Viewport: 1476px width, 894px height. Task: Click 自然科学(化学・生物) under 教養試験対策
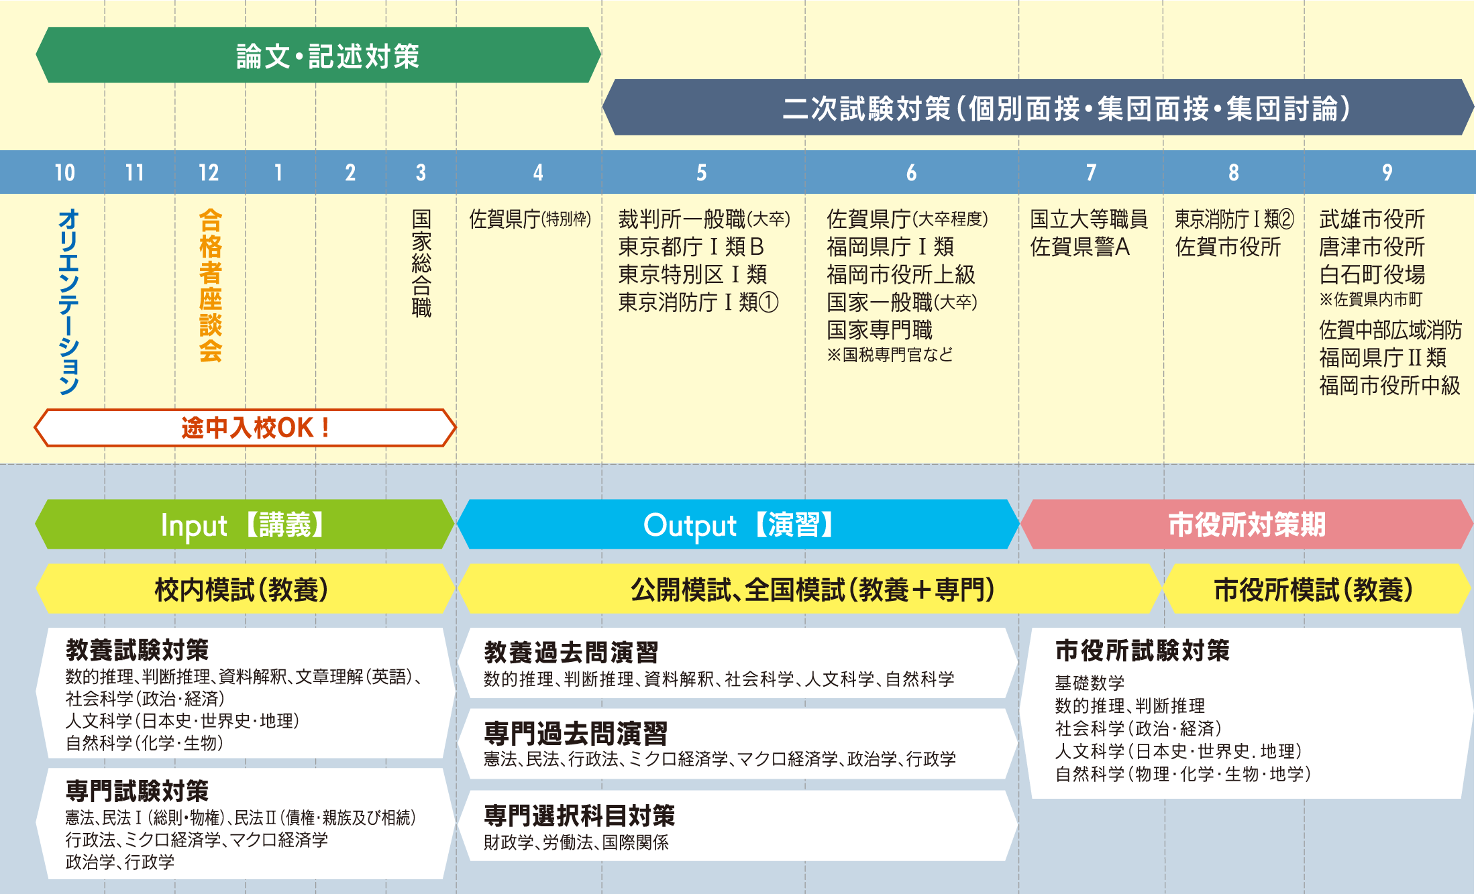click(144, 743)
